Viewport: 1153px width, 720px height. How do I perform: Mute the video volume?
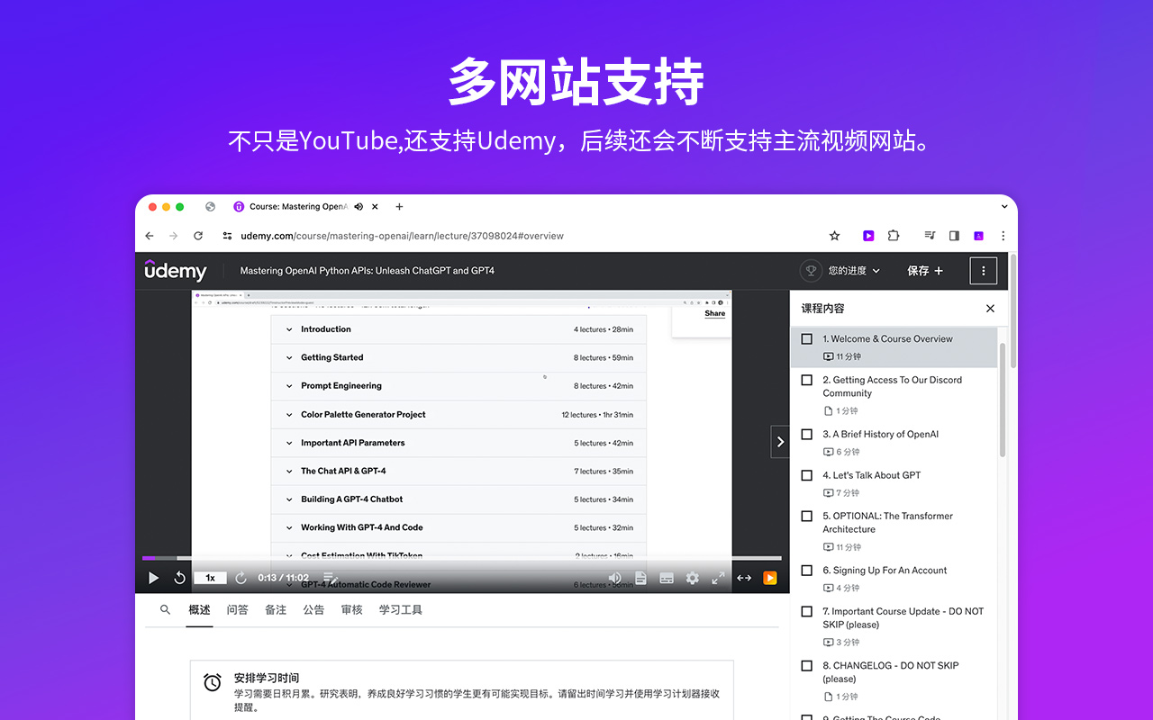[x=614, y=578]
